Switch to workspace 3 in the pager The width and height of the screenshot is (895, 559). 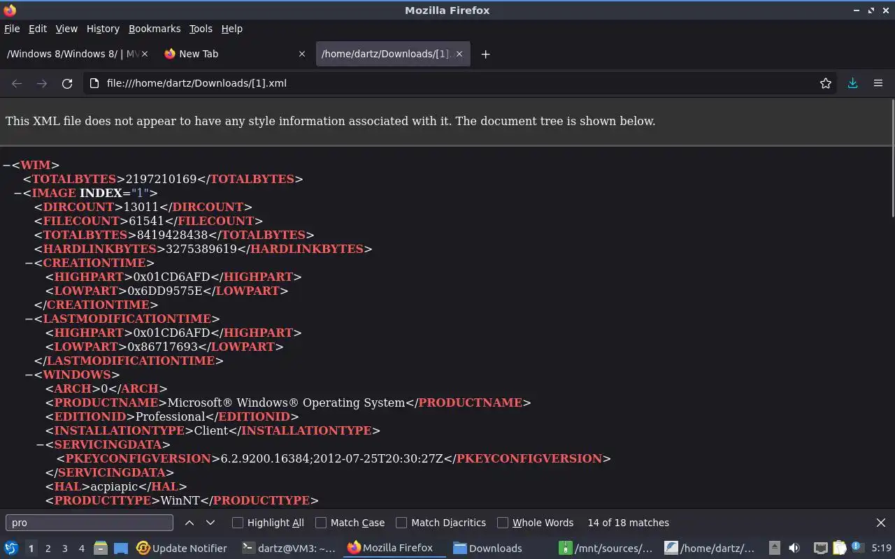pos(64,549)
